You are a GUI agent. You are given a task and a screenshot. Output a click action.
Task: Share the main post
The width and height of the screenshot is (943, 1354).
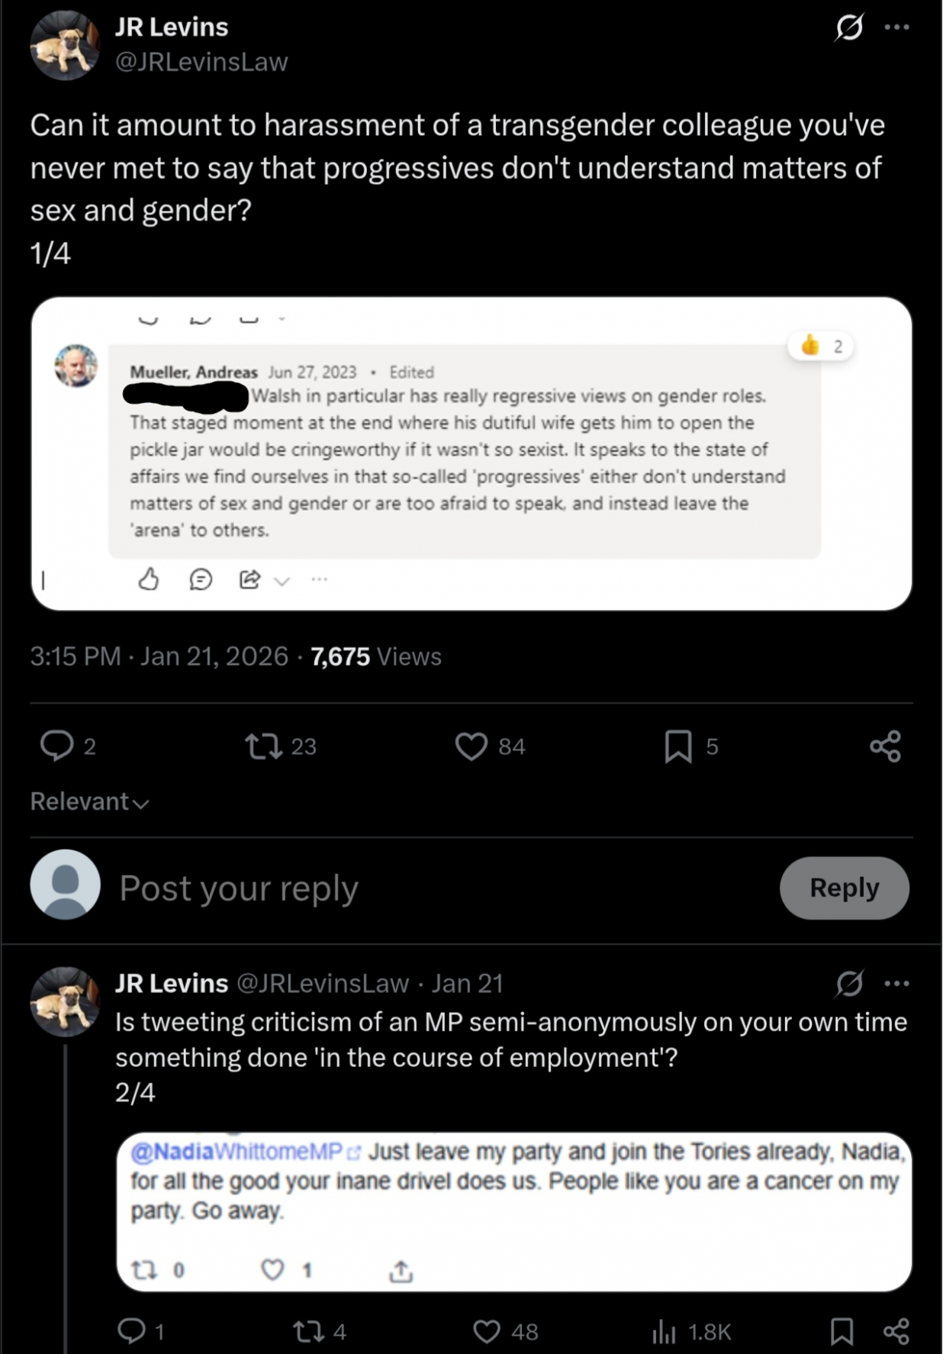coord(885,746)
